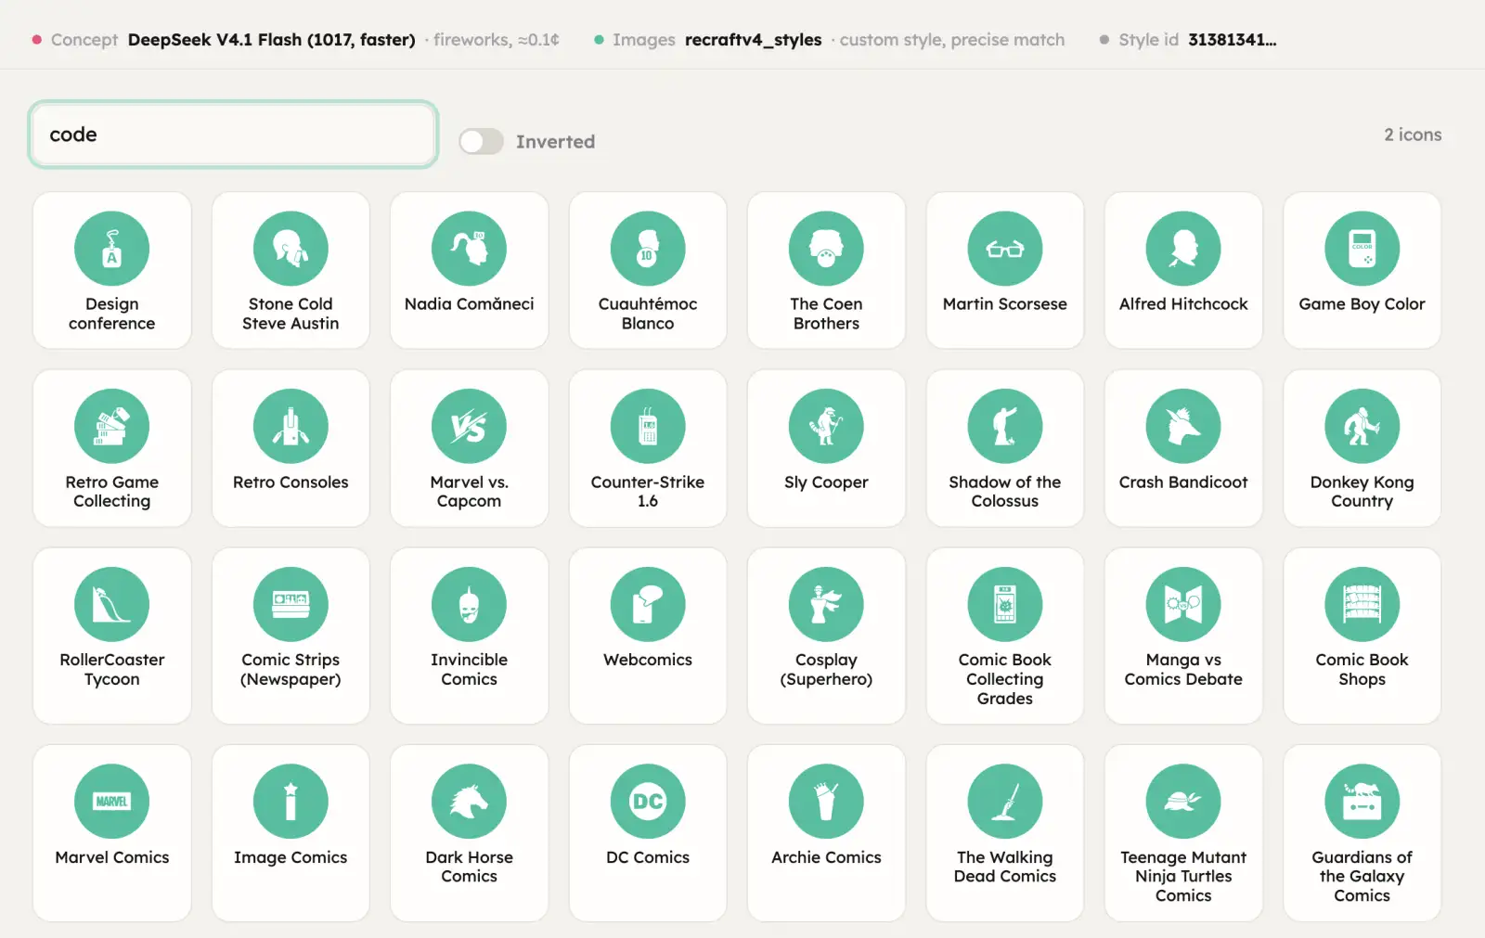Click the search field containing "code"
The image size is (1485, 938).
(x=233, y=135)
